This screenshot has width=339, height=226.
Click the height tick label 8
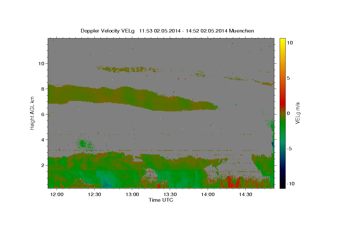42,89
